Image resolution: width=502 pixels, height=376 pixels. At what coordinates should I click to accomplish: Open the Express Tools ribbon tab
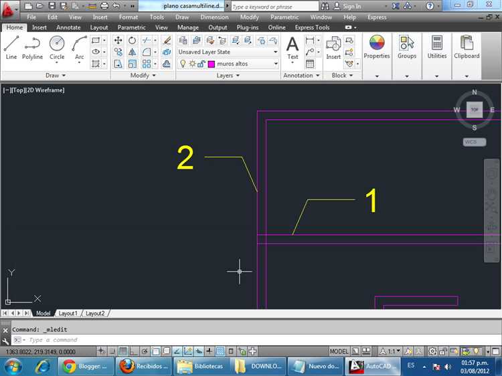point(312,27)
